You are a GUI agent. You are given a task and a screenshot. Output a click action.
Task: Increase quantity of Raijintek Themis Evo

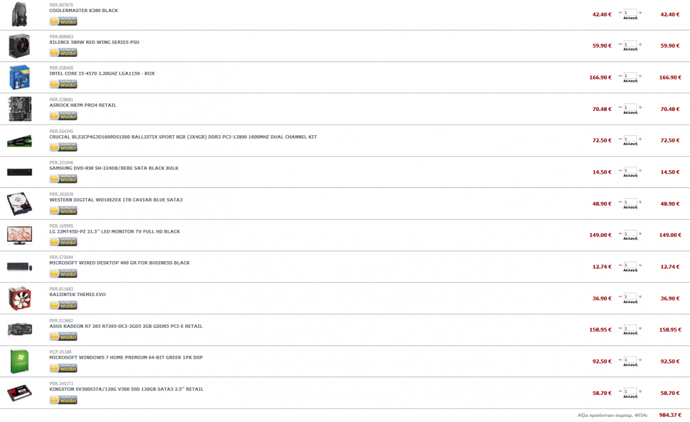click(x=640, y=297)
